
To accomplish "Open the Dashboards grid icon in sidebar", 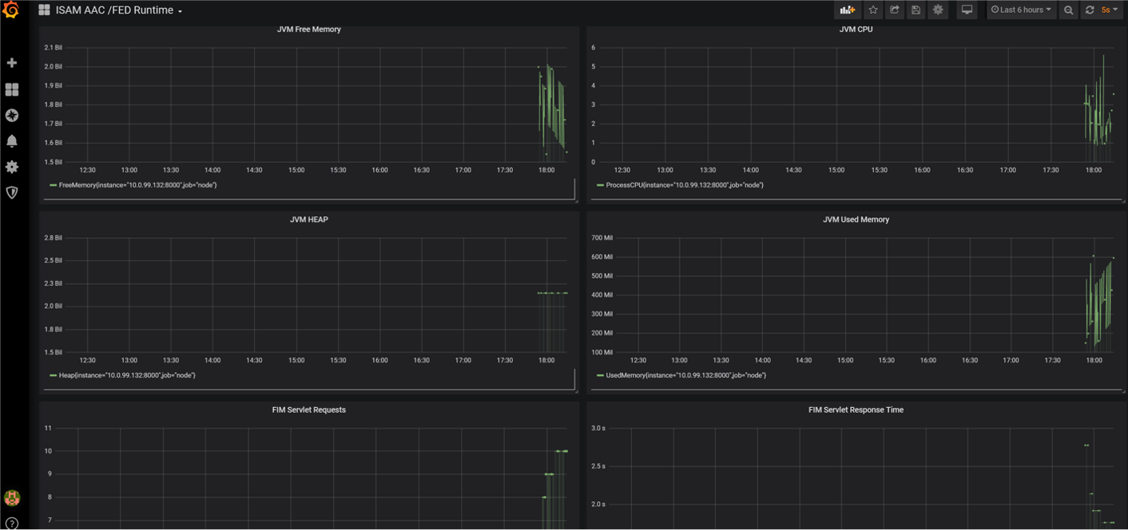I will point(12,89).
